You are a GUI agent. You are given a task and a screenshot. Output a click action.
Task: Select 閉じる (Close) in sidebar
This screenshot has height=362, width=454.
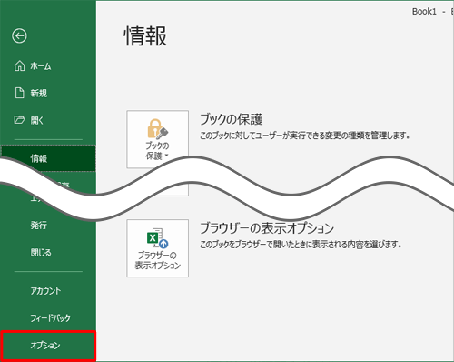[41, 252]
